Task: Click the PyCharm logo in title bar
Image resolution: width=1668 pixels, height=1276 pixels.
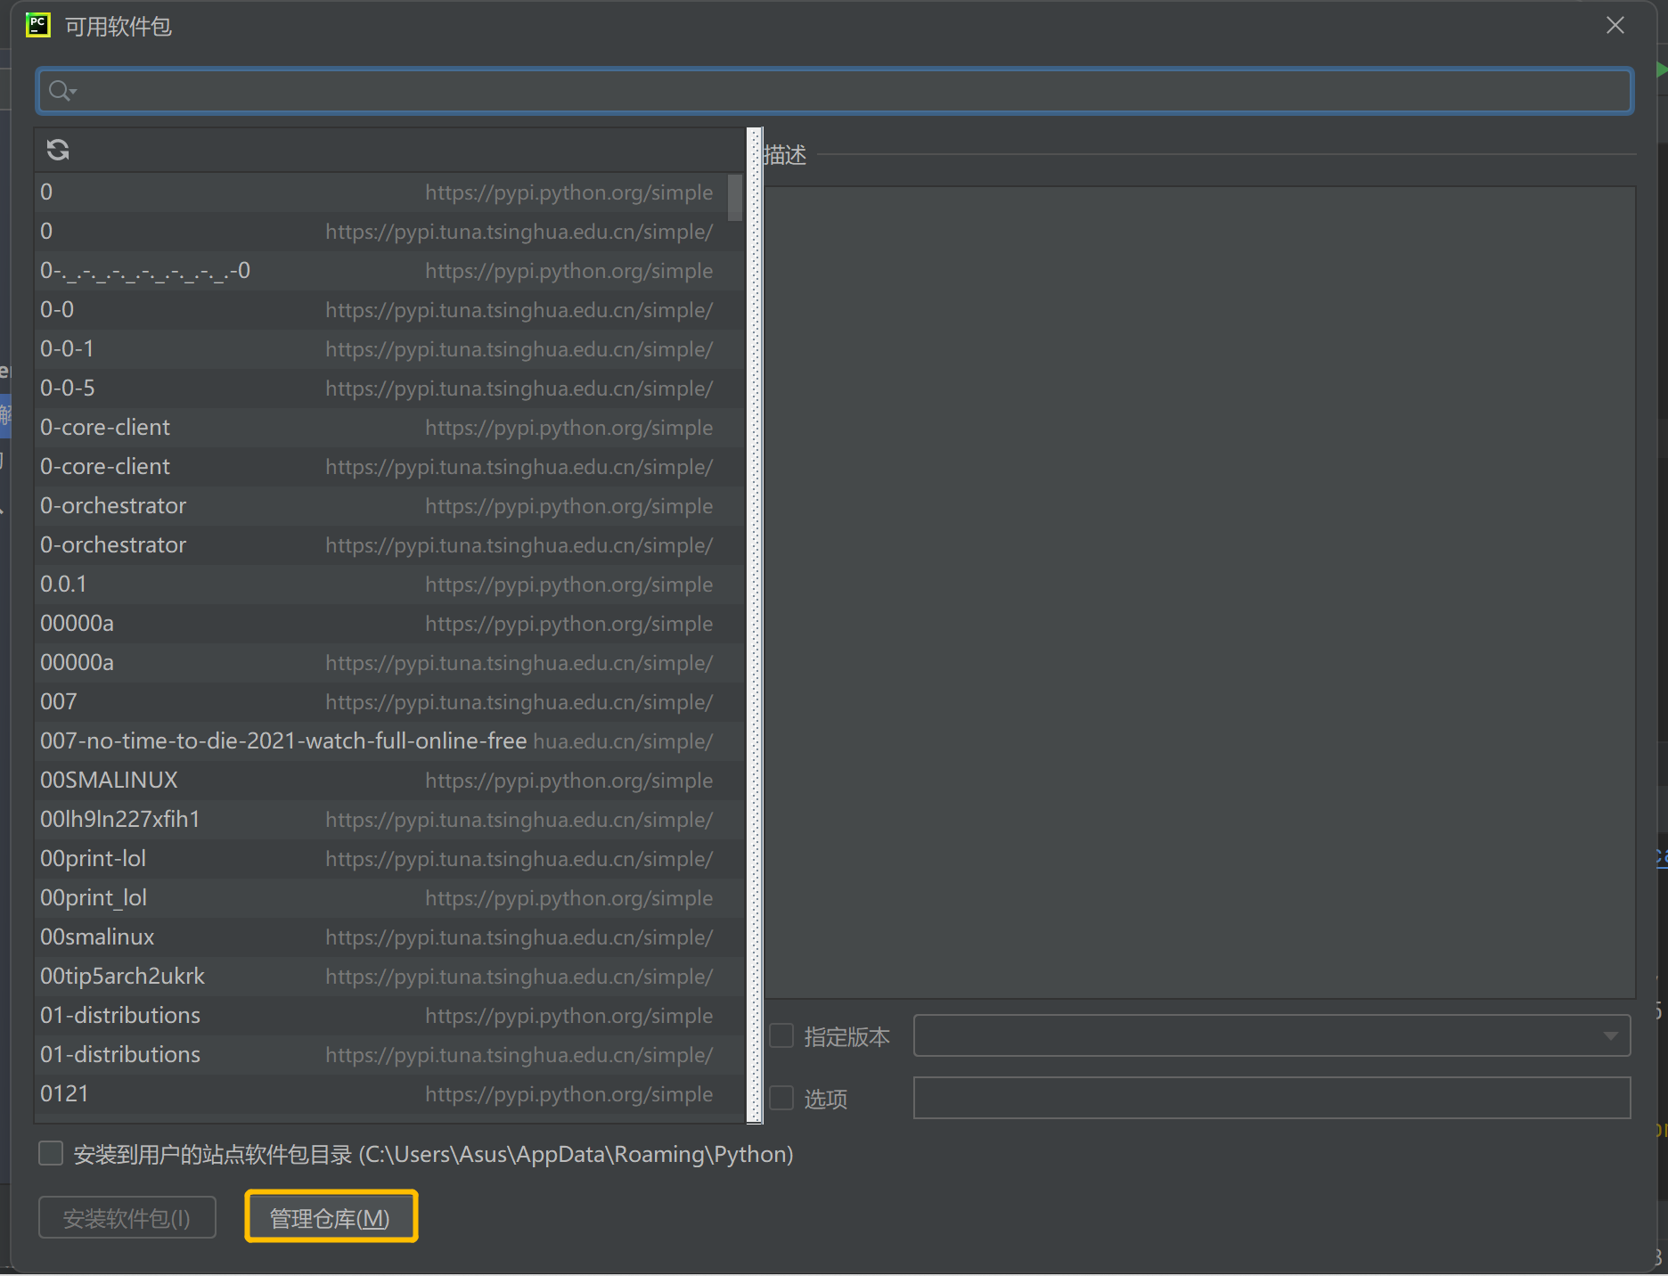Action: 38,25
